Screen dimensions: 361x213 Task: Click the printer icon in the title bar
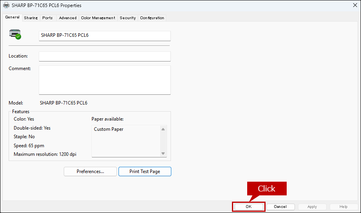click(x=6, y=5)
